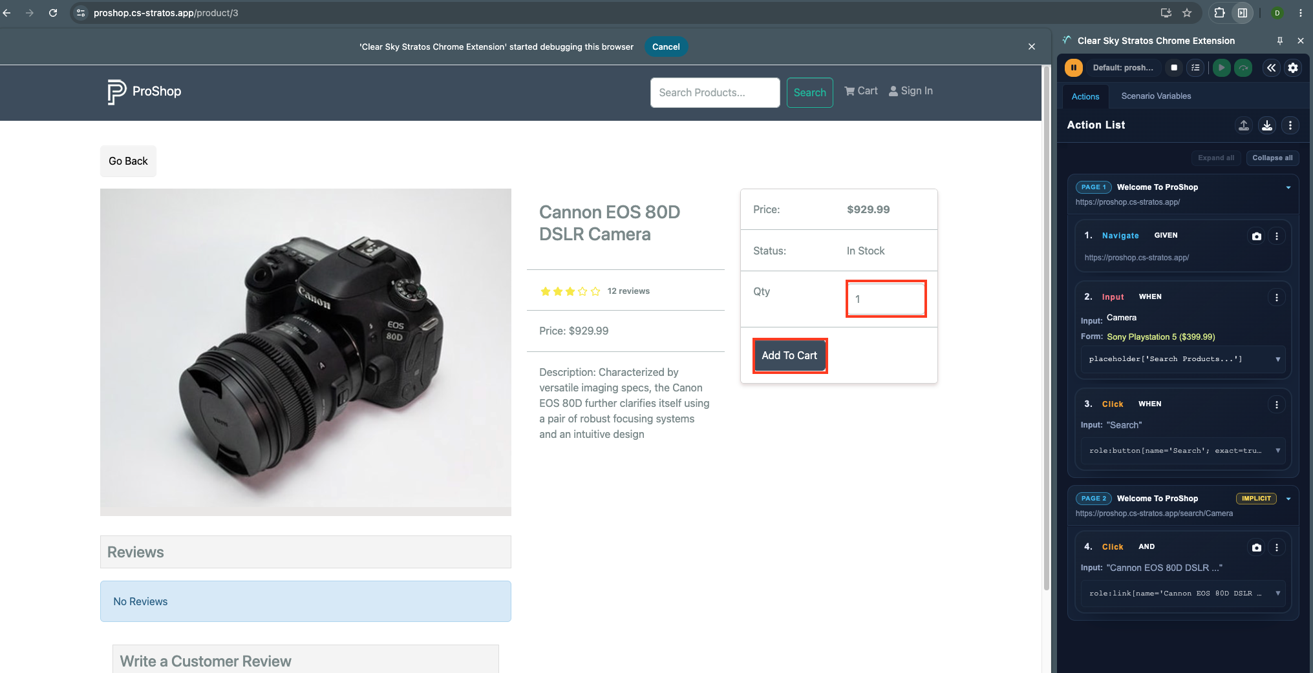The height and width of the screenshot is (673, 1313).
Task: Switch to the Scenario Variables tab
Action: [1156, 96]
